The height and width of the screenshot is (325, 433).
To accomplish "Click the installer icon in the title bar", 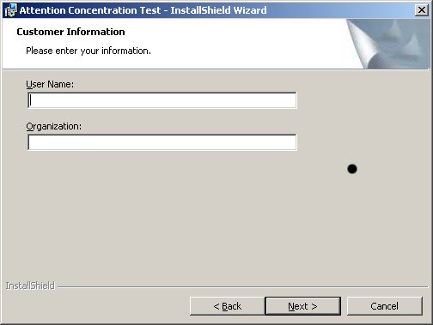I will pyautogui.click(x=11, y=10).
